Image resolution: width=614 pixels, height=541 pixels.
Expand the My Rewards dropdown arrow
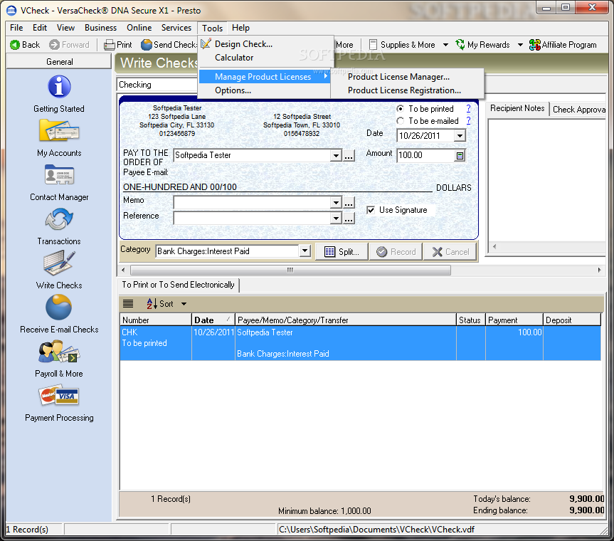tap(520, 45)
